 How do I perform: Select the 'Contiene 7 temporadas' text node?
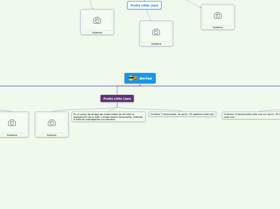pos(182,114)
